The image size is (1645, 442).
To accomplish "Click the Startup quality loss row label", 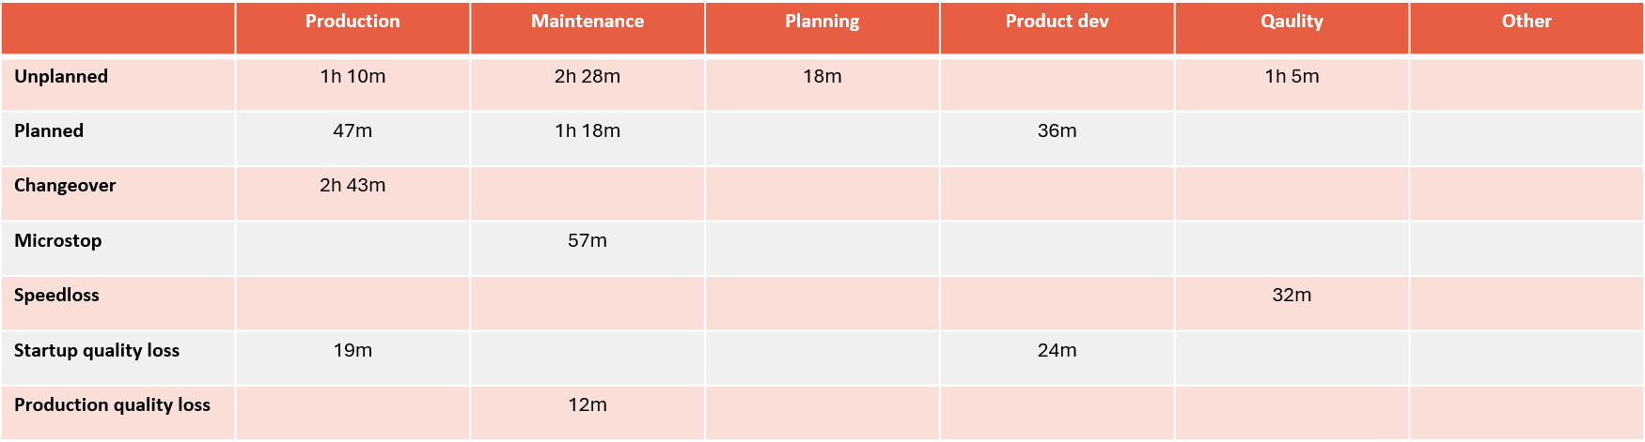I will (x=97, y=351).
